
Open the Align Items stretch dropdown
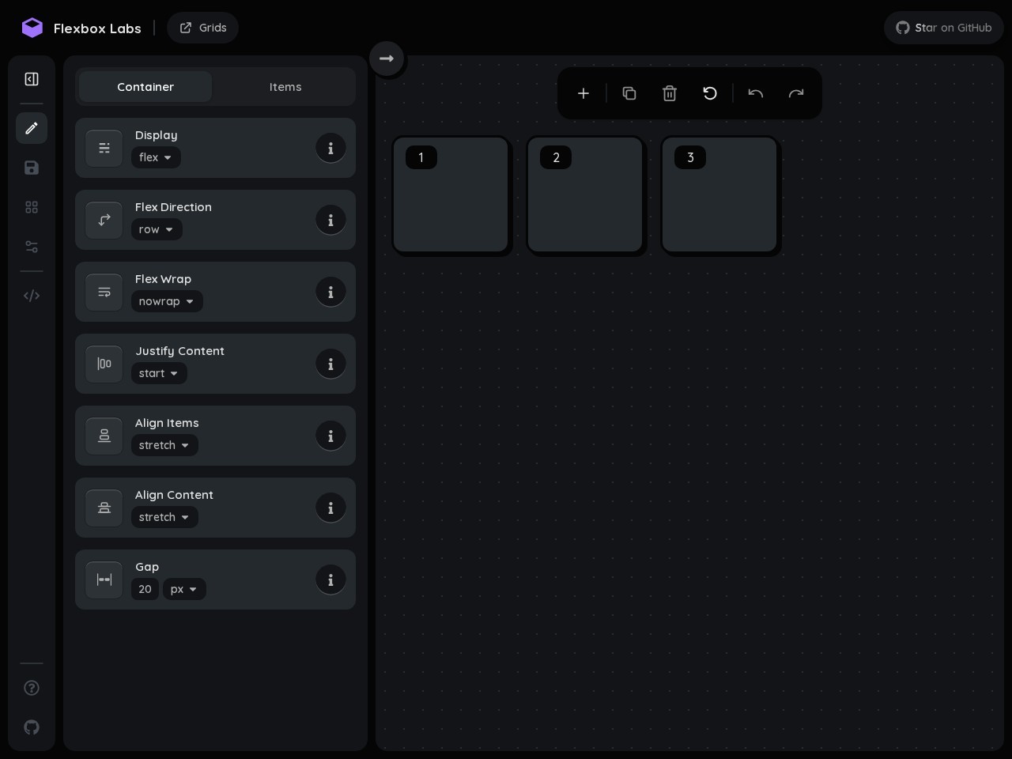(164, 445)
